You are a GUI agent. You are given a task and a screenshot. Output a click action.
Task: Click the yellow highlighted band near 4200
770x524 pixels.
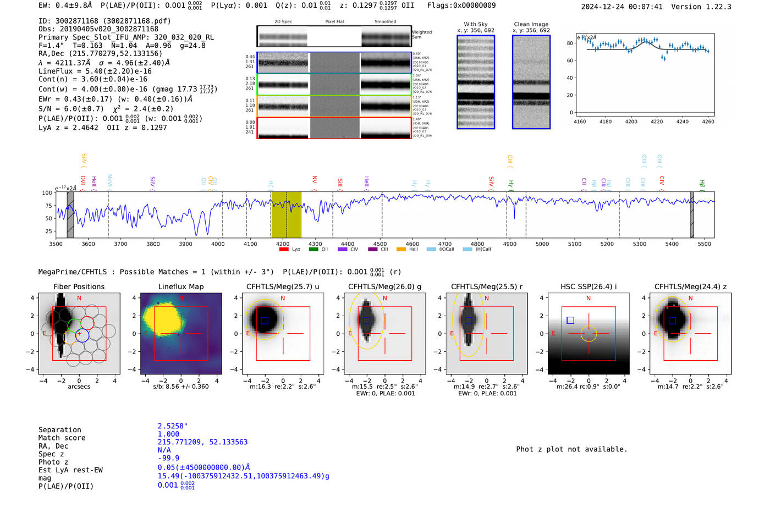pos(286,214)
